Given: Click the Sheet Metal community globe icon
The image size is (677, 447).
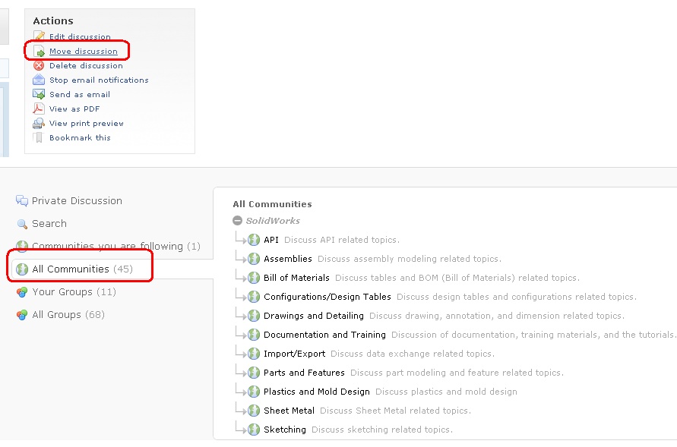Looking at the screenshot, I should click(x=254, y=411).
